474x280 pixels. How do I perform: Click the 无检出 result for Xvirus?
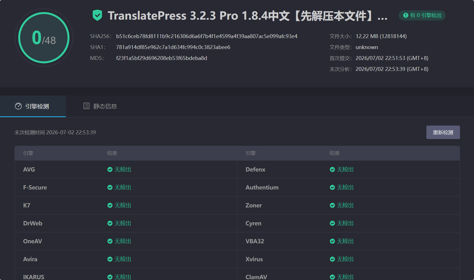[345, 259]
